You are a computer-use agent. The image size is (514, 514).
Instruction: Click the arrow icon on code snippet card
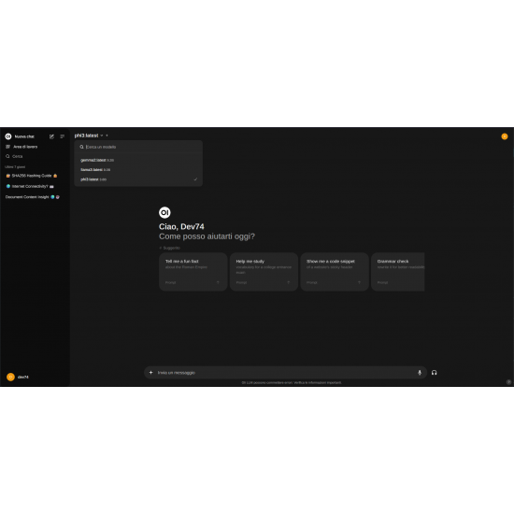coord(359,282)
